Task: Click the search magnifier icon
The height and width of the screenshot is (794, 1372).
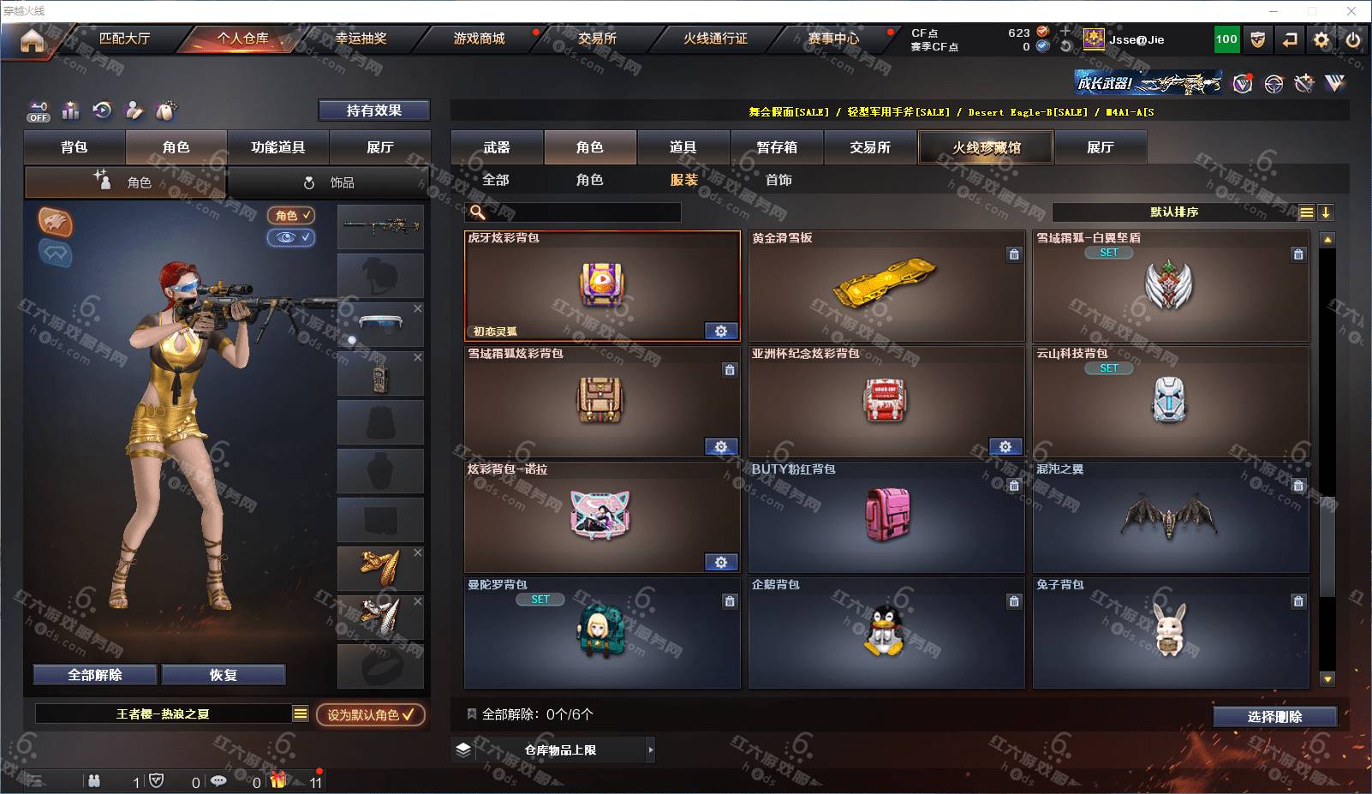Action: (x=478, y=212)
